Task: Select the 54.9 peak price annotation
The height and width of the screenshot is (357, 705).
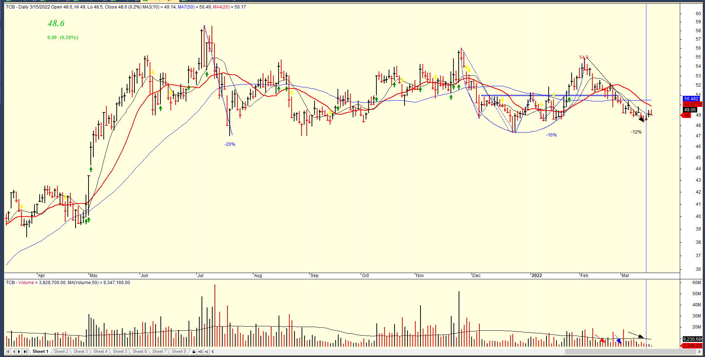Action: 583,57
